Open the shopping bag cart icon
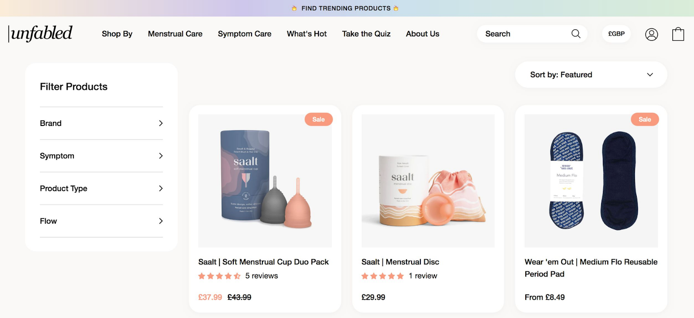Image resolution: width=694 pixels, height=318 pixels. [x=678, y=34]
